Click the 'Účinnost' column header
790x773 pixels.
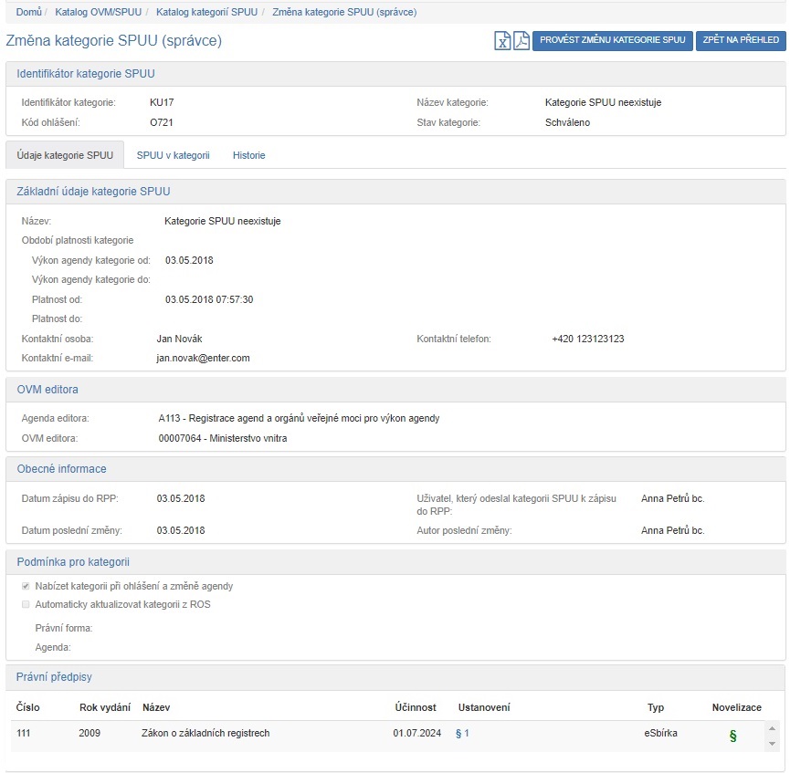click(x=415, y=707)
